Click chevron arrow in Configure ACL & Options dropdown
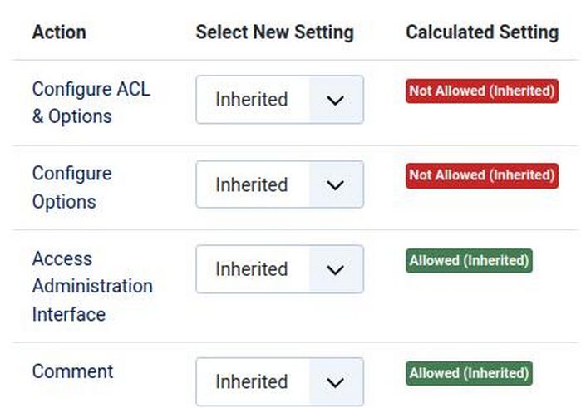This screenshot has width=581, height=408. point(335,100)
